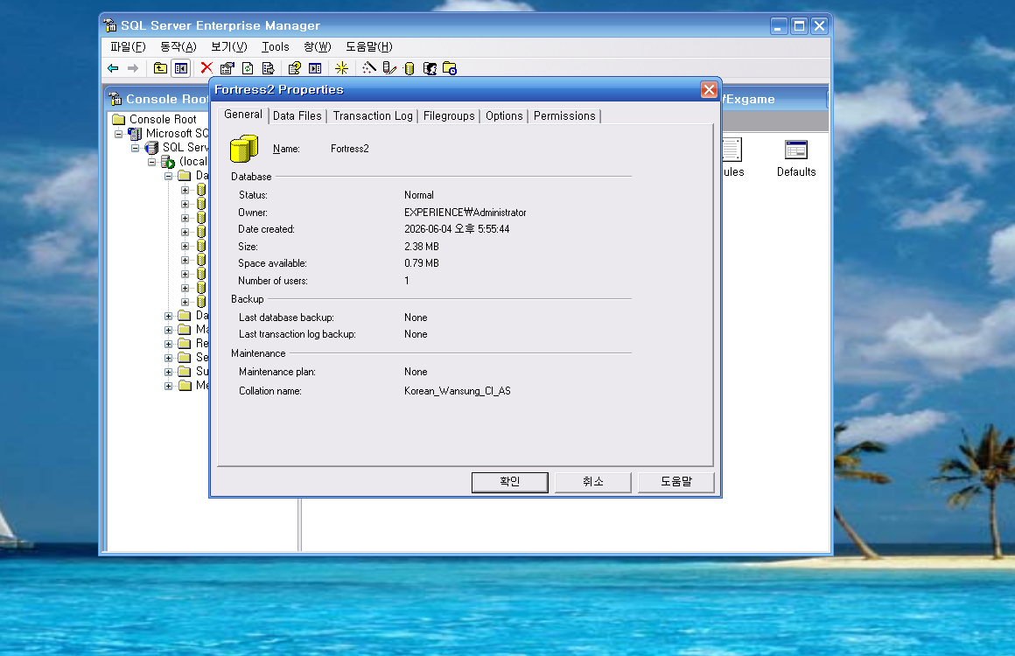Viewport: 1015px width, 656px height.
Task: Click the size value 2.38 MB
Action: tap(422, 247)
